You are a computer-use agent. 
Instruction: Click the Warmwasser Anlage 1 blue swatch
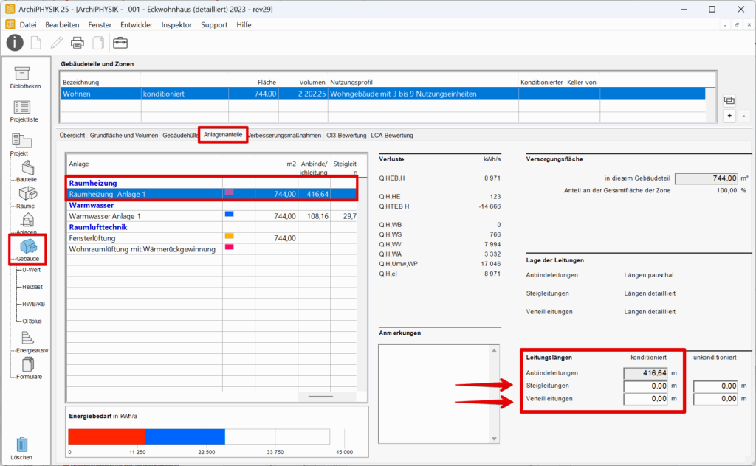click(x=230, y=214)
